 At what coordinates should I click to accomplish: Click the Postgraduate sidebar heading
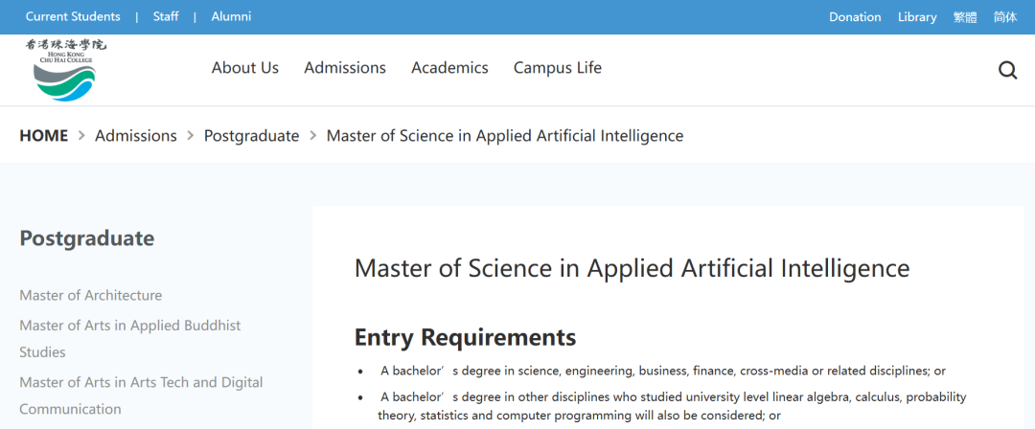point(87,238)
